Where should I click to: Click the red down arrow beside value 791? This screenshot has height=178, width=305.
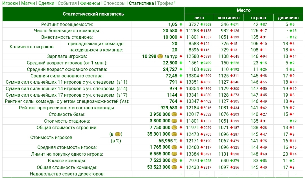181,82
